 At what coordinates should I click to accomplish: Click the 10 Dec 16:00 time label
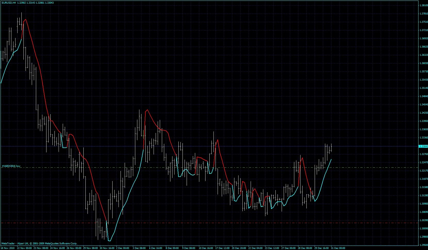[x=206, y=248]
